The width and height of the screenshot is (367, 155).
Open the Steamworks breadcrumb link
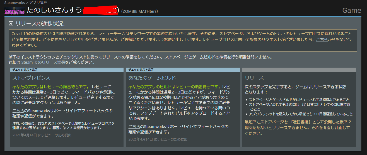(x=14, y=3)
